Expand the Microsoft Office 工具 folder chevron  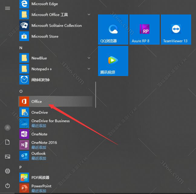(89, 14)
